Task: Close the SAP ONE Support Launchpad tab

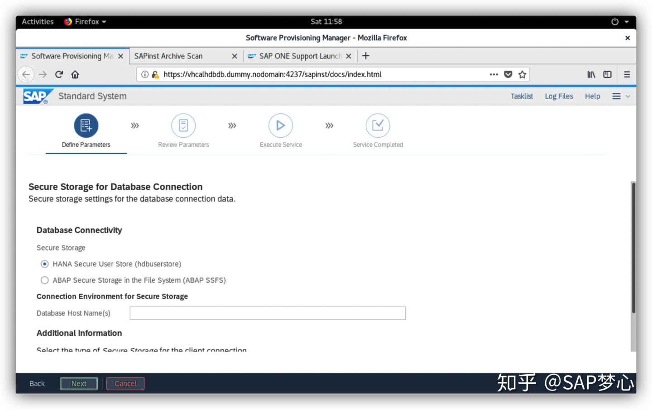Action: point(349,56)
